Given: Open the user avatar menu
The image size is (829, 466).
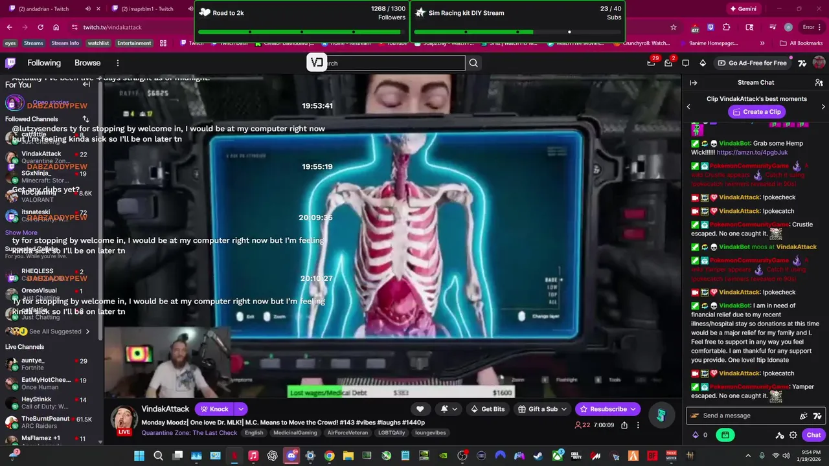Looking at the screenshot, I should click(x=819, y=63).
